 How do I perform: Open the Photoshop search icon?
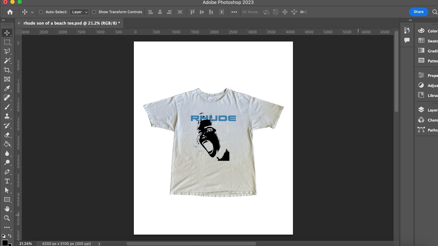435,12
